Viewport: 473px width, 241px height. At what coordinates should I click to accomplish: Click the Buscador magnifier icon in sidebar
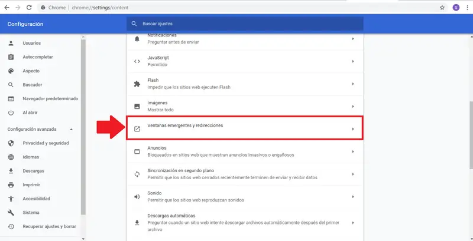pos(11,85)
